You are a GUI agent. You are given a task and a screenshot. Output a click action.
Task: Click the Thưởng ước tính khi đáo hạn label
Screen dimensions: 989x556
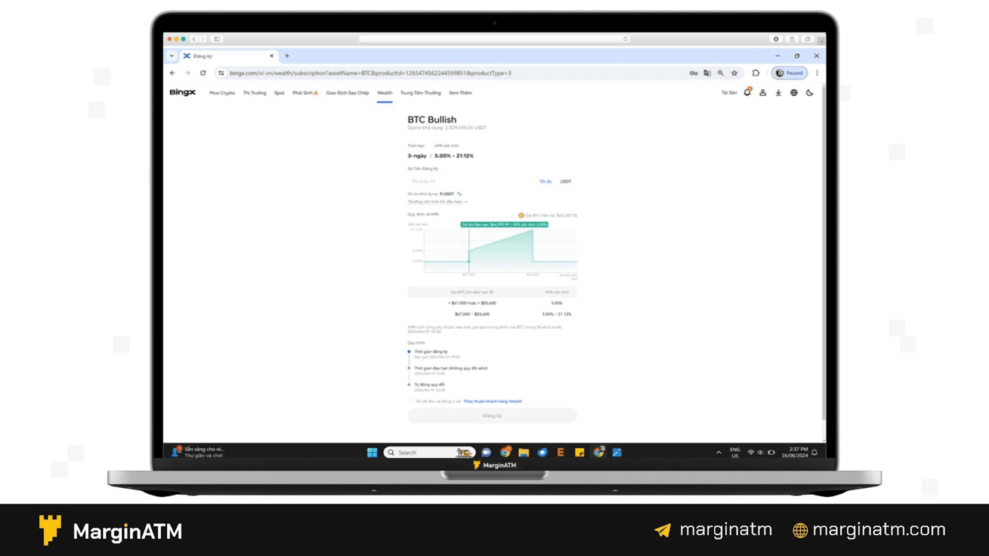click(x=435, y=202)
